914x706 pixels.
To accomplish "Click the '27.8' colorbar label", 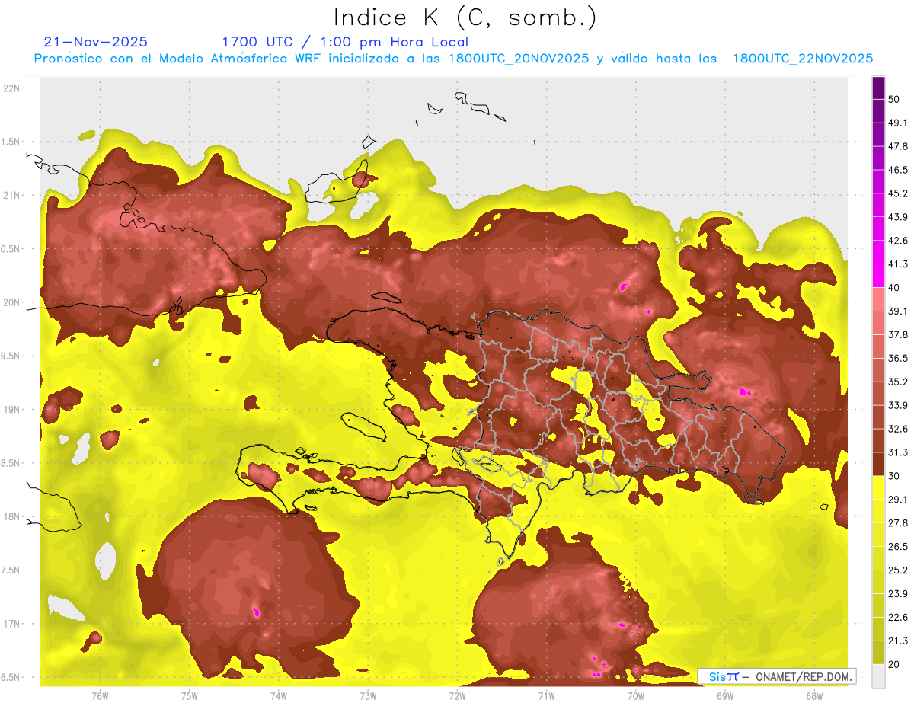I will click(897, 523).
